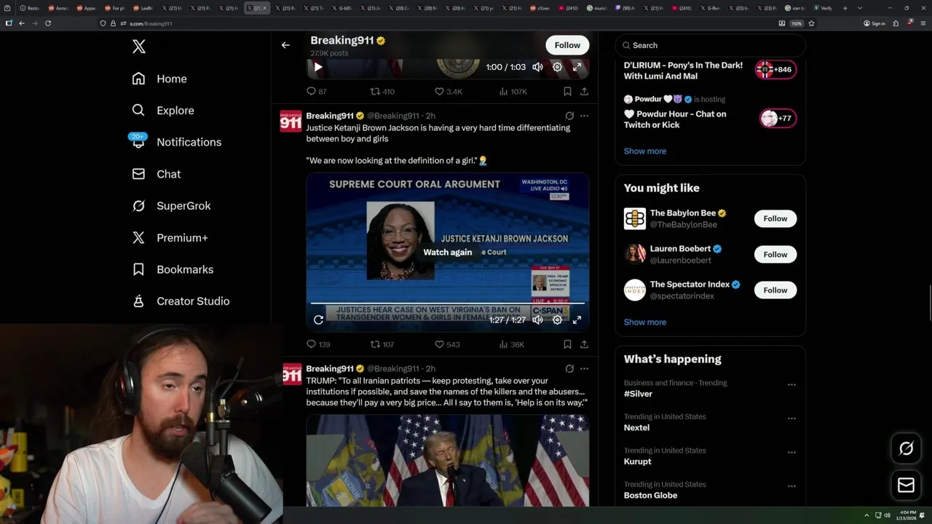Viewport: 932px width, 524px height.
Task: Repost the post with 107 reposts
Action: [382, 344]
